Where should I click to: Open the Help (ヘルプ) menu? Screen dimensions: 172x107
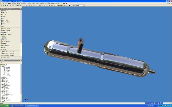pyautogui.click(x=57, y=3)
